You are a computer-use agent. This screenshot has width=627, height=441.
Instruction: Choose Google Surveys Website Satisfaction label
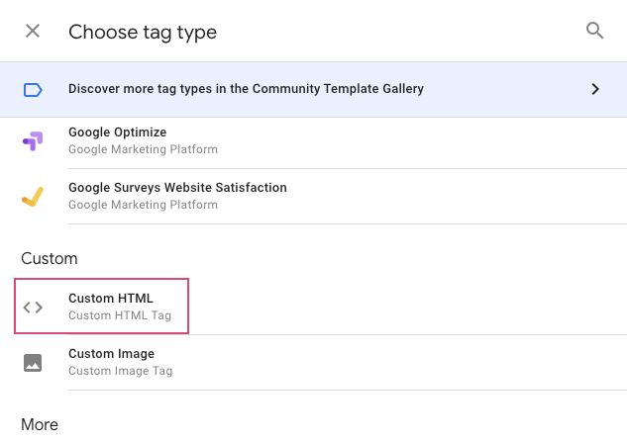click(177, 188)
